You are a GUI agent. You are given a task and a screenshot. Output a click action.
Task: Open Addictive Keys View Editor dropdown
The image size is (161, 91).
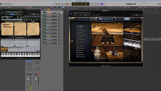tap(137, 15)
